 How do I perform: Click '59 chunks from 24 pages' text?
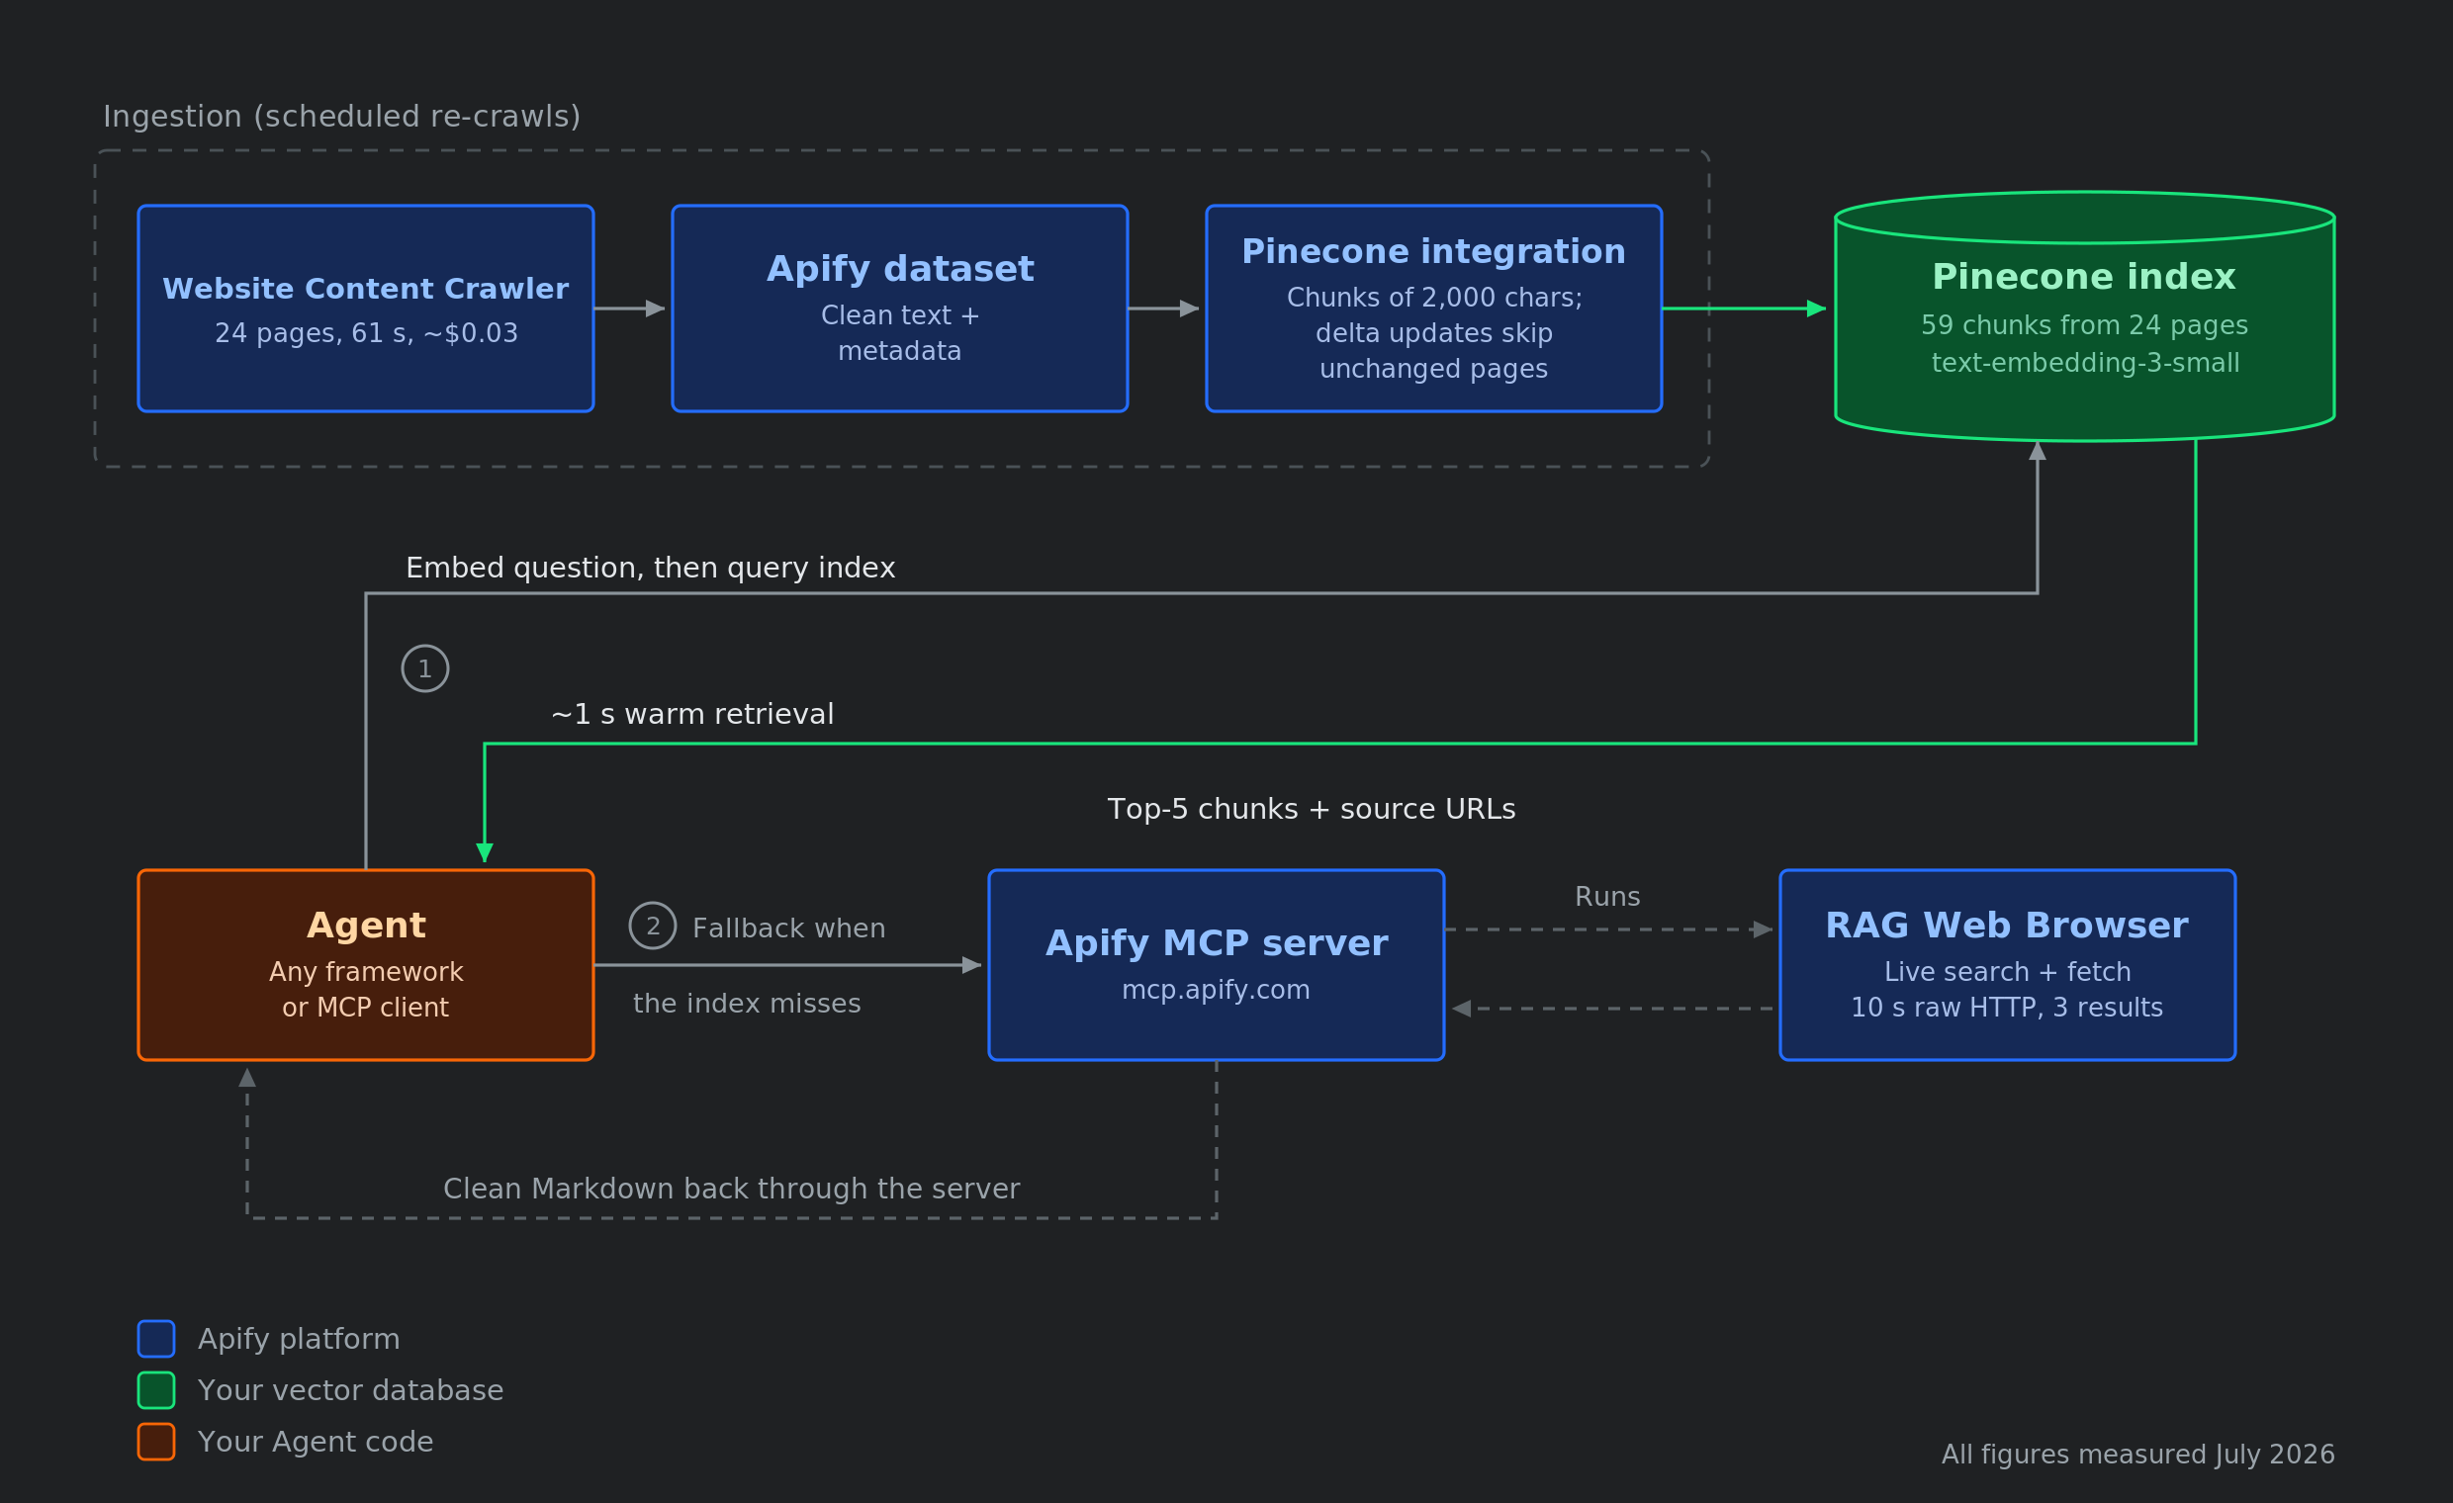tap(2085, 325)
